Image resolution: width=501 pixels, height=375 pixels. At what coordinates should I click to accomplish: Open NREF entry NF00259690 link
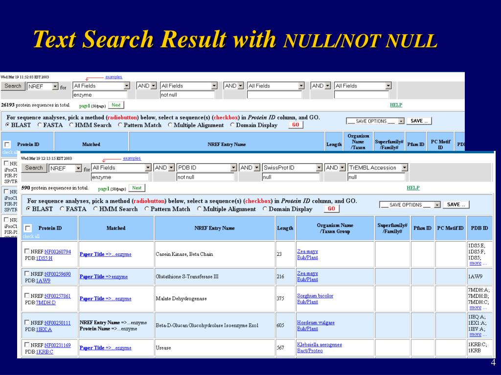pyautogui.click(x=58, y=274)
